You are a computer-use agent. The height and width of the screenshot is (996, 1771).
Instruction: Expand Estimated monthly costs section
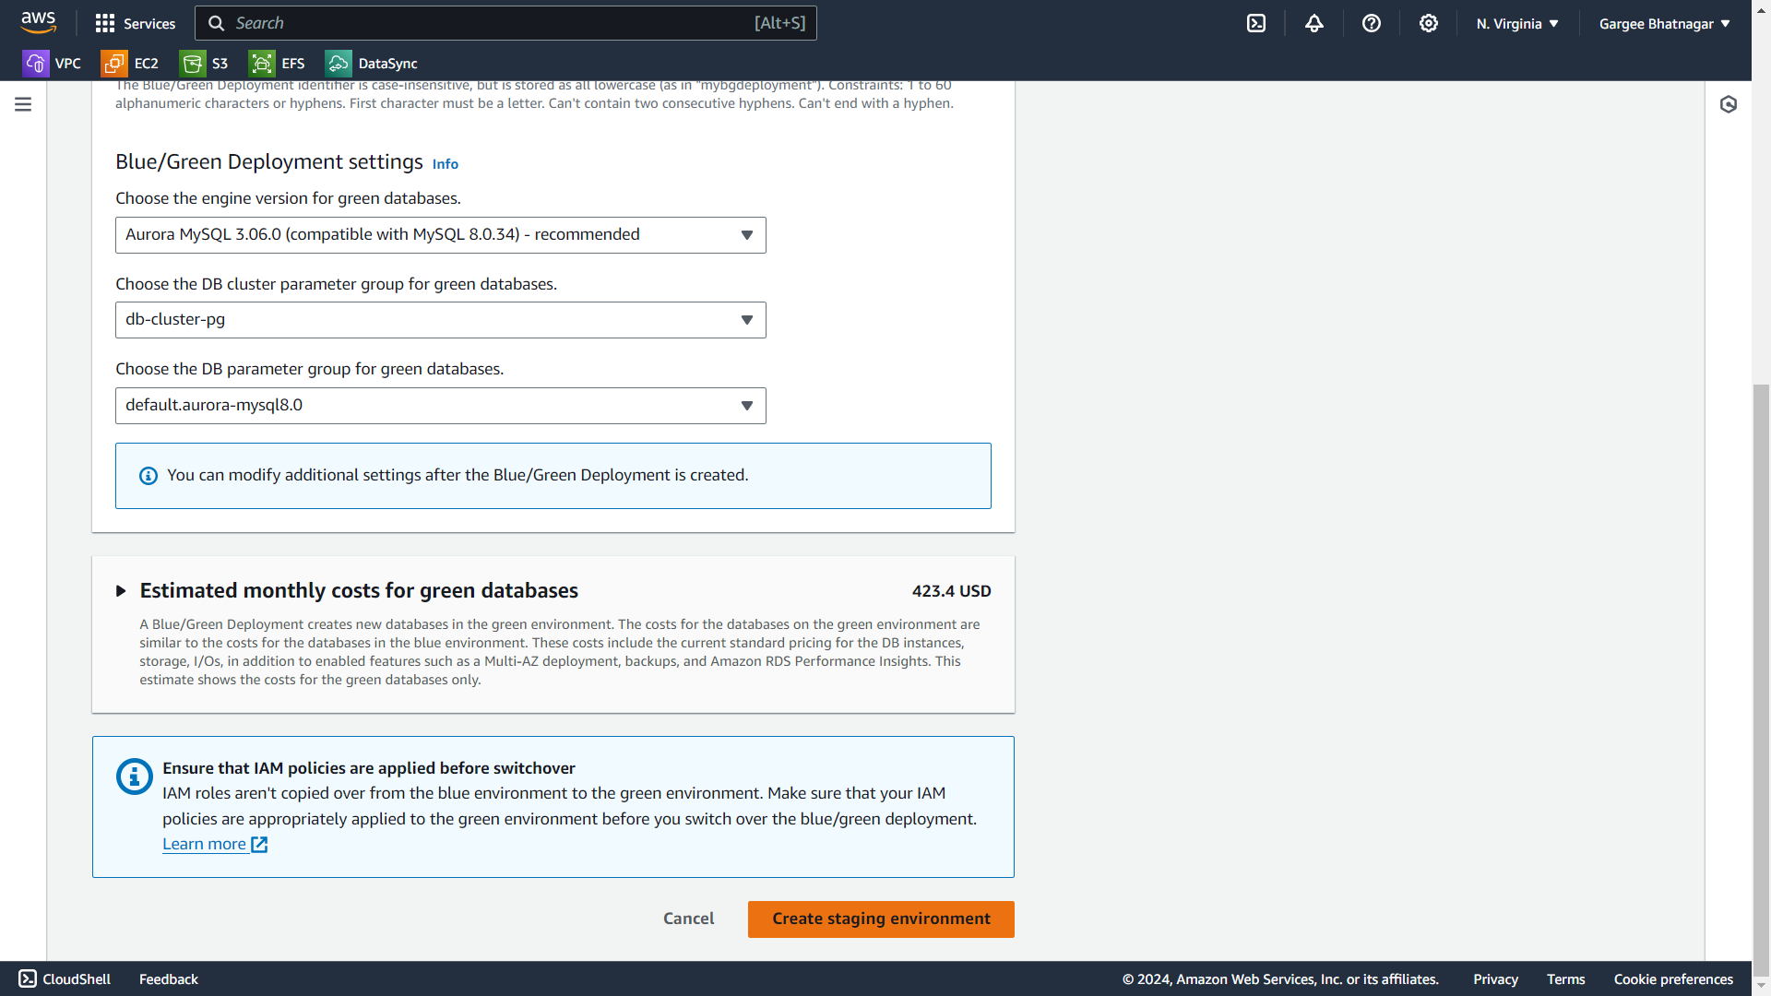tap(121, 591)
